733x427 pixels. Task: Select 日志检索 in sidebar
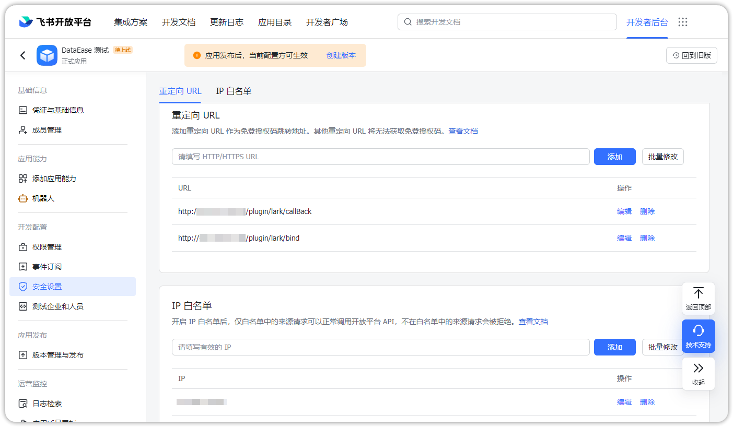[x=73, y=404]
